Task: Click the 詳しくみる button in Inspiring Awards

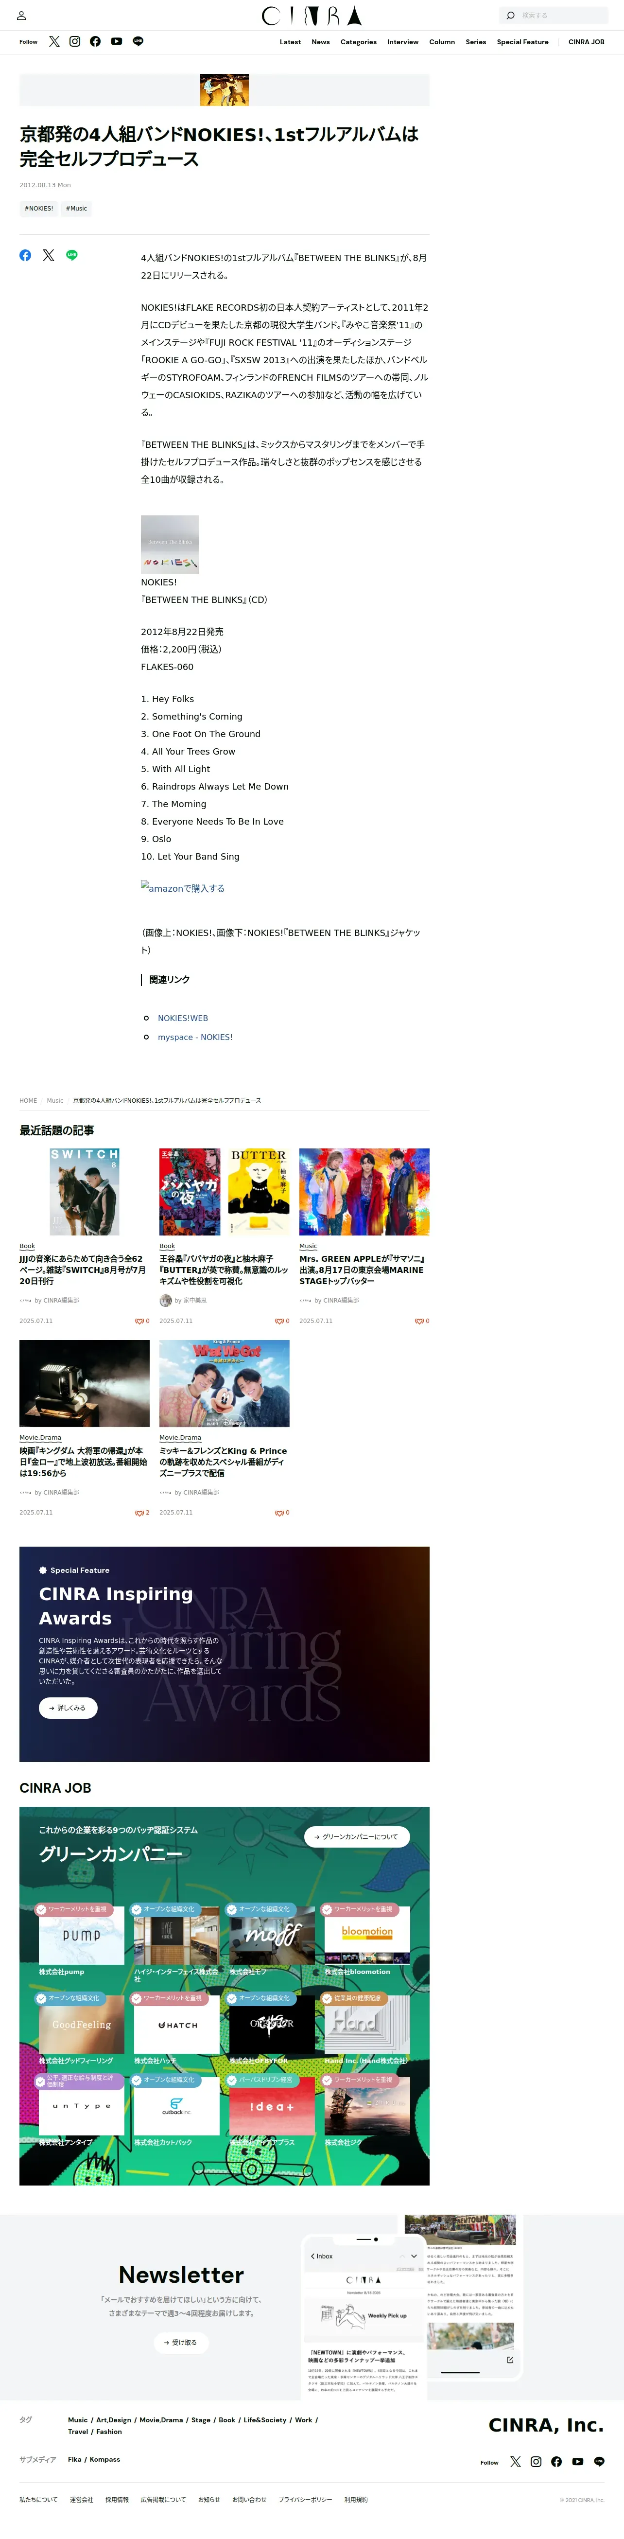Action: [68, 1708]
